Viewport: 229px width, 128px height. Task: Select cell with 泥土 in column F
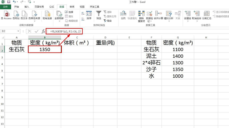[151, 56]
